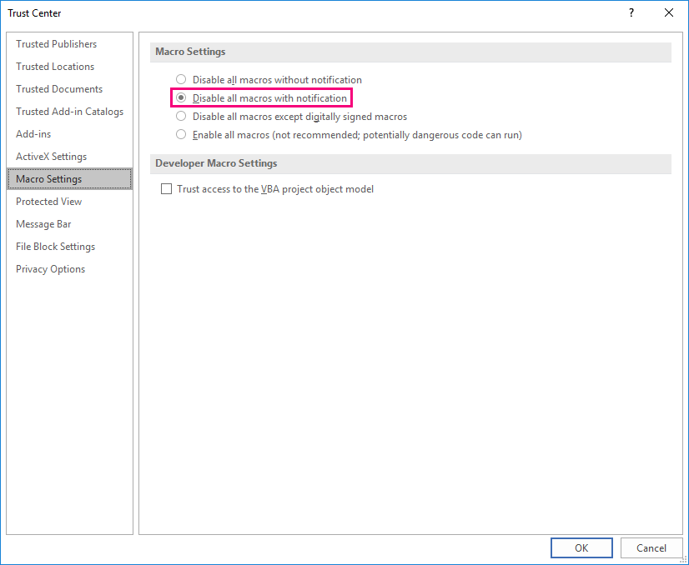689x565 pixels.
Task: Close the Trust Center dialog
Action: tap(669, 12)
